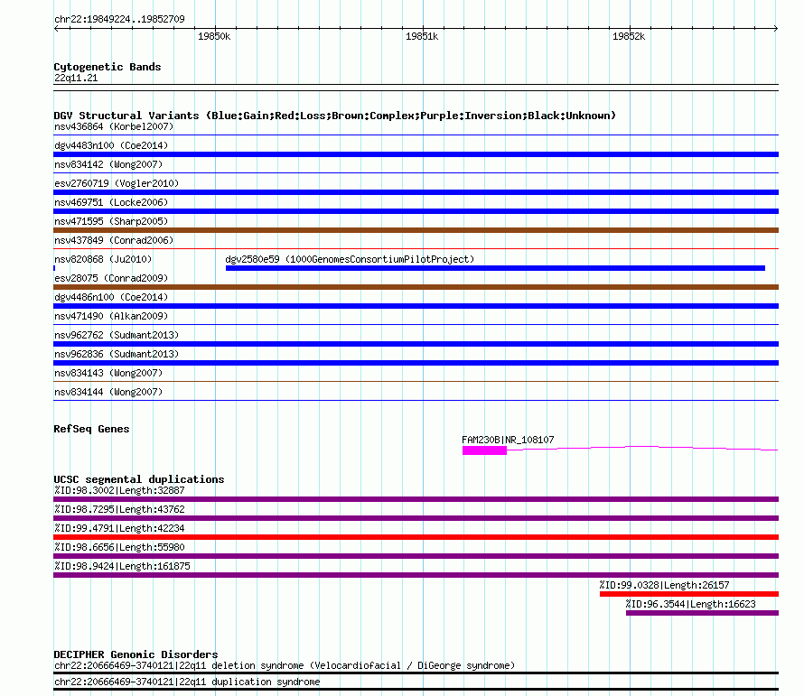
Task: Click %ID:98.9424|Length:161875 duplication label
Action: 122,566
